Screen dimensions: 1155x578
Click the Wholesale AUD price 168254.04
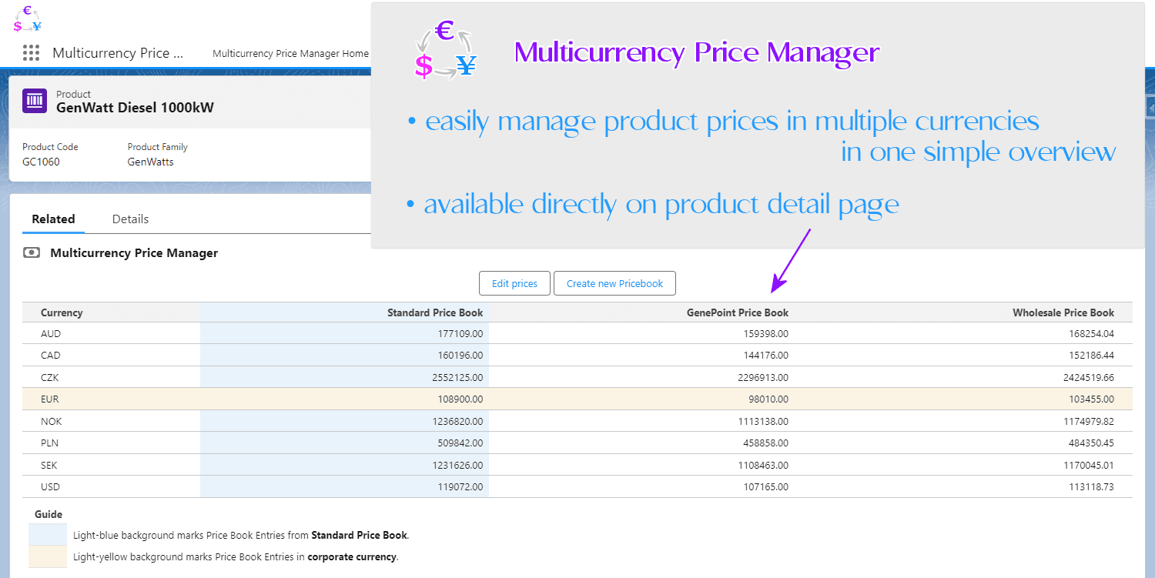pyautogui.click(x=1090, y=334)
